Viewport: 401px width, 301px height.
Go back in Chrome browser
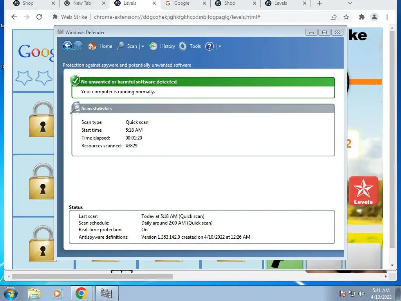pos(14,17)
